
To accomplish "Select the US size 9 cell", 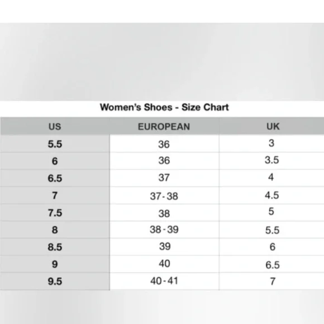I will (55, 264).
